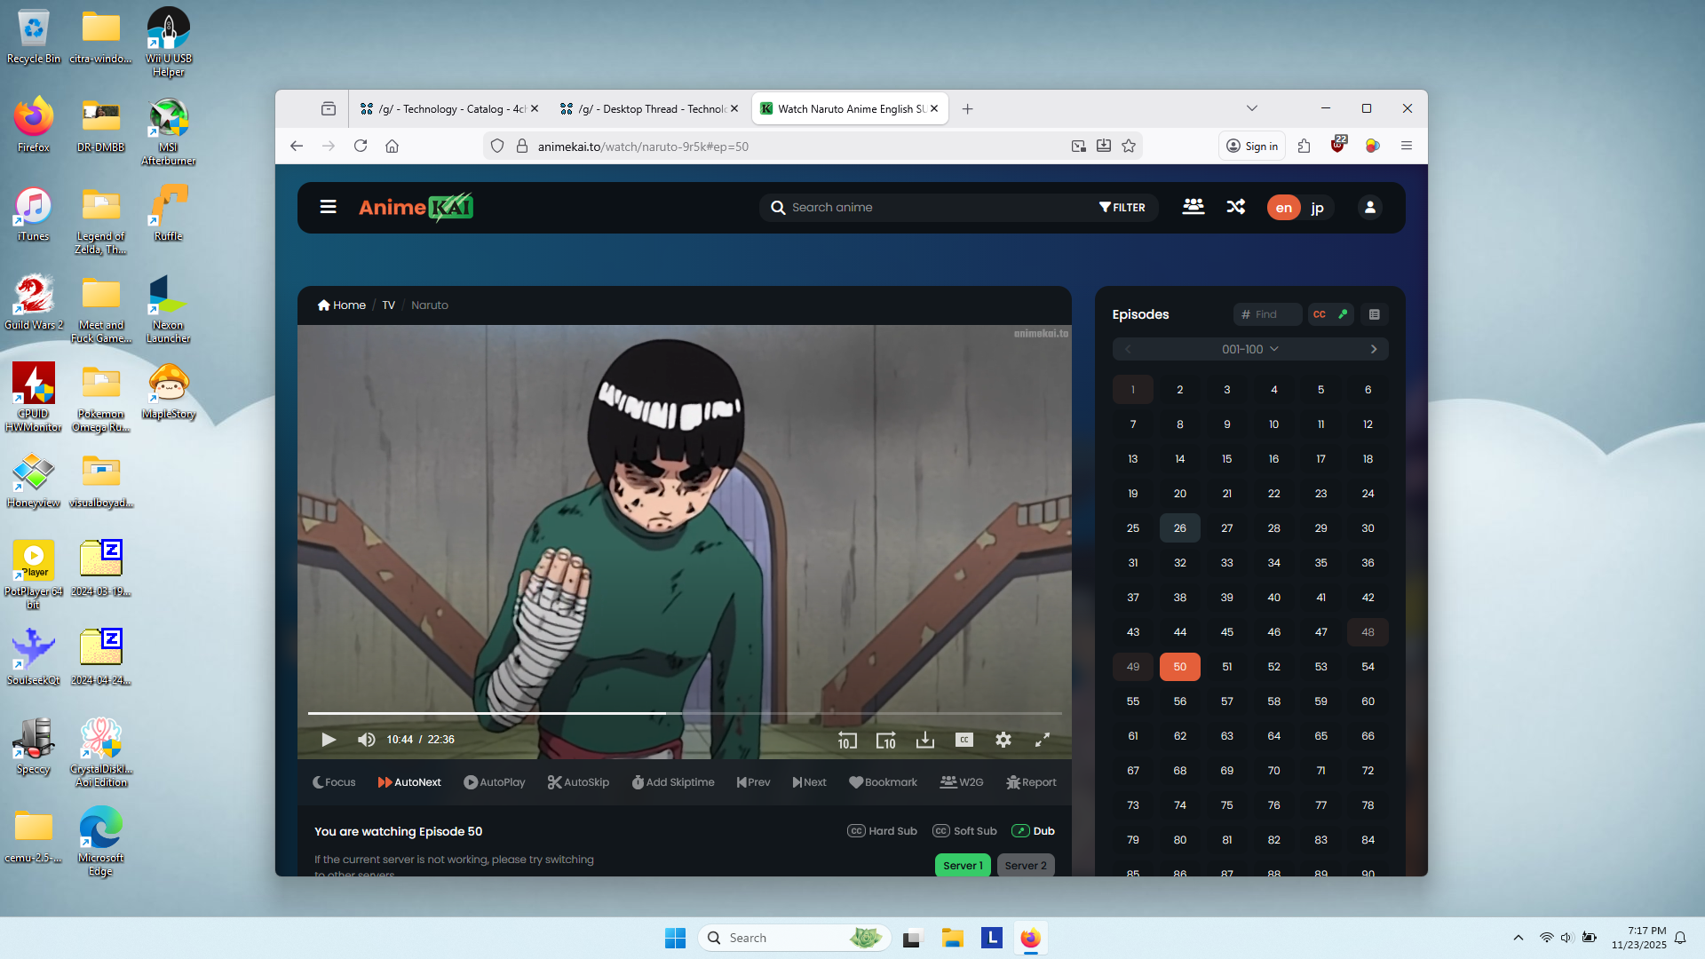Screen dimensions: 1705x959
Task: Open the AnimeKai hamburger menu
Action: (328, 207)
